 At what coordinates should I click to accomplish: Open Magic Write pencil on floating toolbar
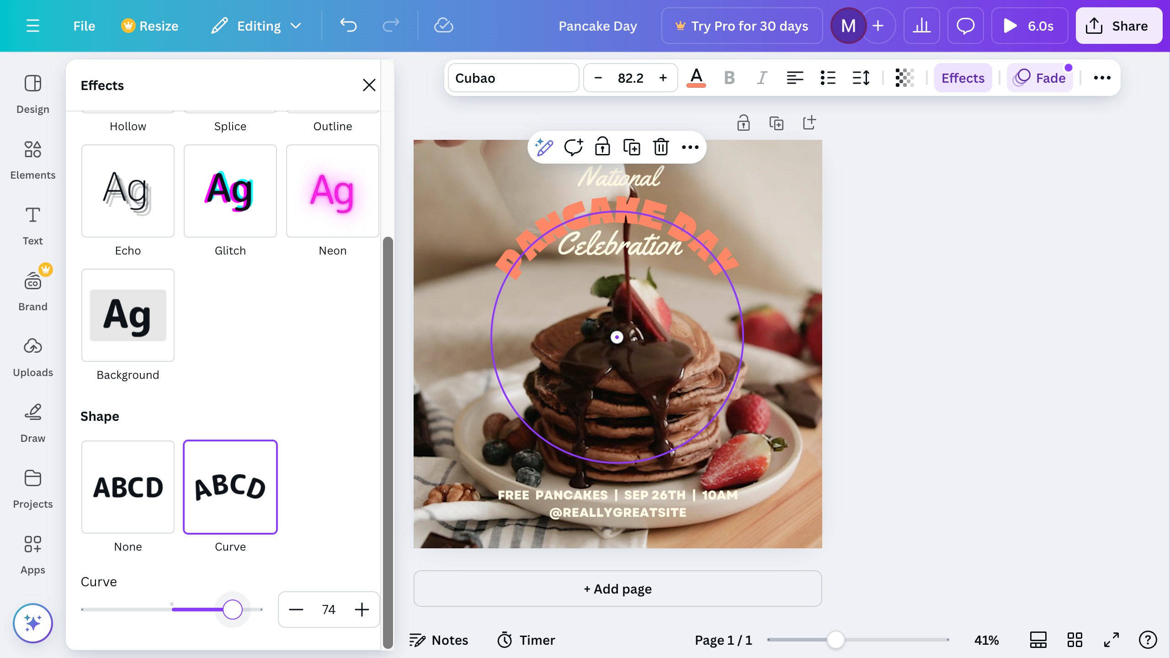(544, 147)
